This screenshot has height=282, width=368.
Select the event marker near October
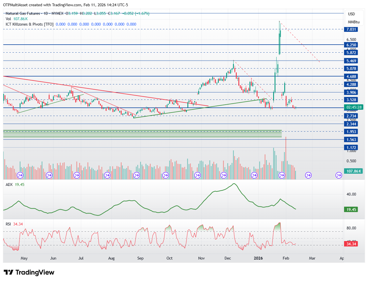(166, 175)
